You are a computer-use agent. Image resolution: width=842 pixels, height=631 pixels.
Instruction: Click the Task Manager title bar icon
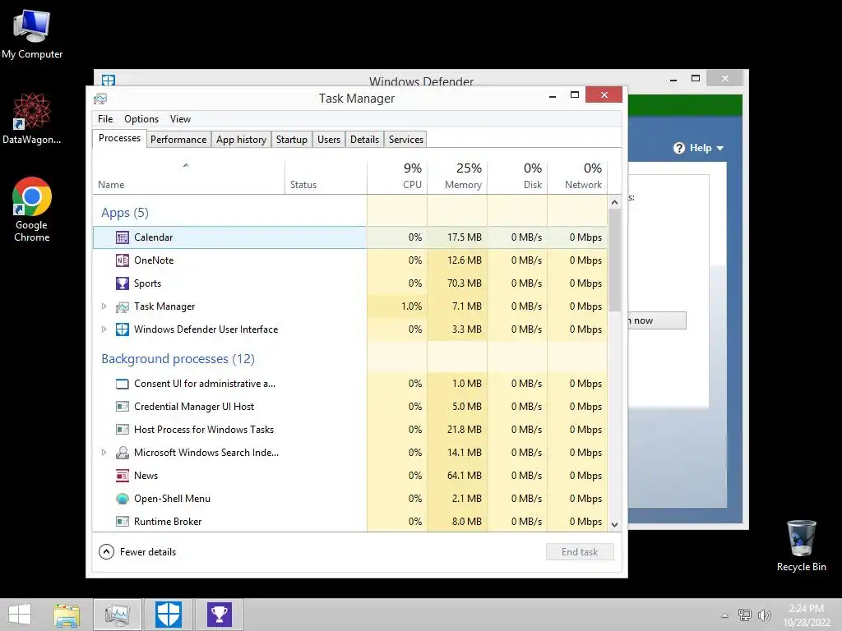tap(100, 99)
